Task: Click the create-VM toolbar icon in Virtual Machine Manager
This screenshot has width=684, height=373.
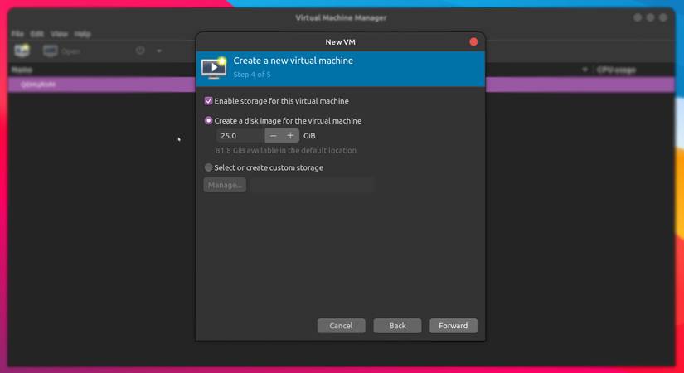Action: [22, 51]
